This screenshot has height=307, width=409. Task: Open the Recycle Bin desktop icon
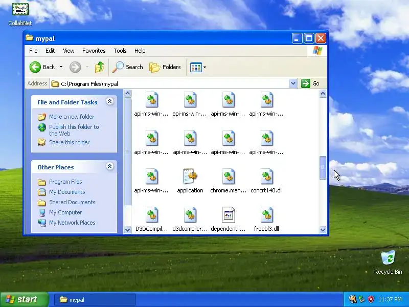(388, 262)
